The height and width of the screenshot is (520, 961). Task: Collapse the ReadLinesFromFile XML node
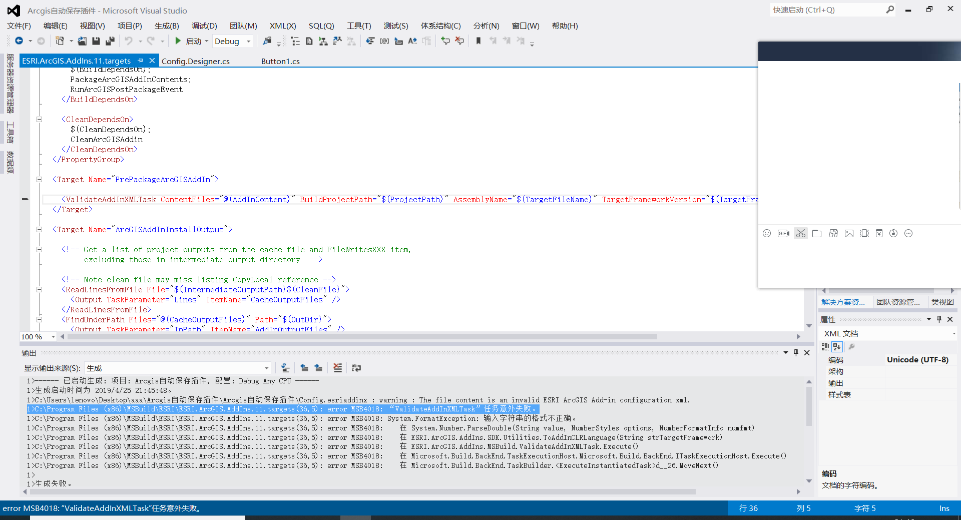39,290
